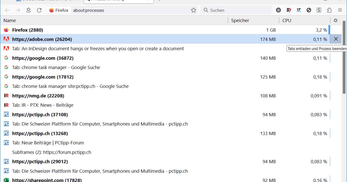Sort processes by CPU column

(x=287, y=21)
